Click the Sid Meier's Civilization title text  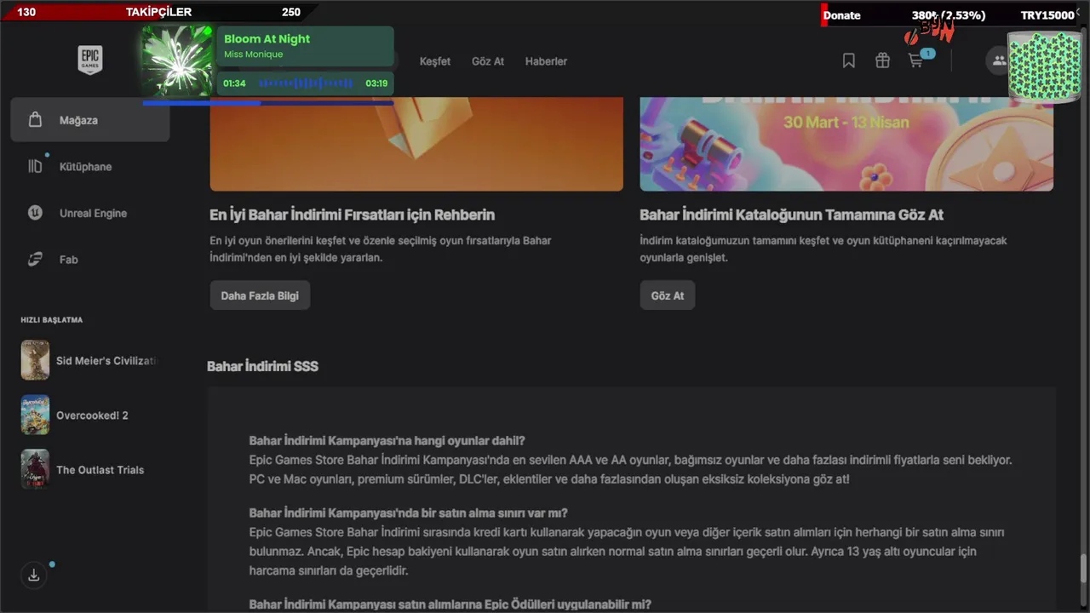click(107, 361)
